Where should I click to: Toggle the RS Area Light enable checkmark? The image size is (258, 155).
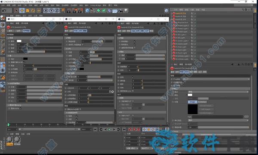coord(195,47)
